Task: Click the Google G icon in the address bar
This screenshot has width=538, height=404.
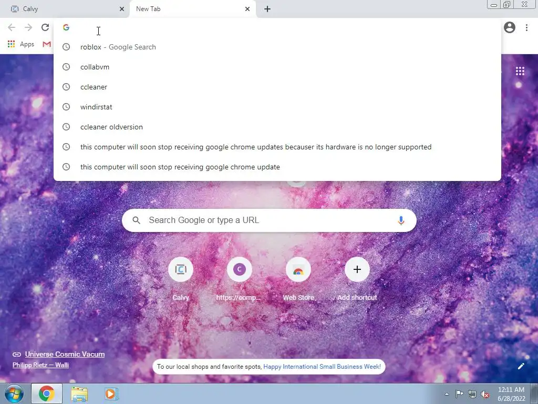Action: point(66,27)
